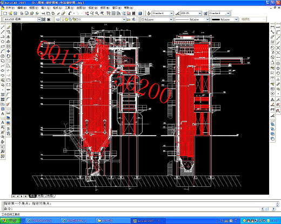Image resolution: width=281 pixels, height=224 pixels.
Task: Create a new drawing with the New icon
Action: coord(5,13)
